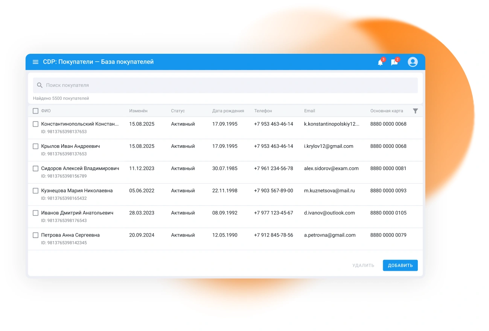Open Иванов Дмитрий Анатольевич customer record
This screenshot has height=331, width=489.
(77, 213)
